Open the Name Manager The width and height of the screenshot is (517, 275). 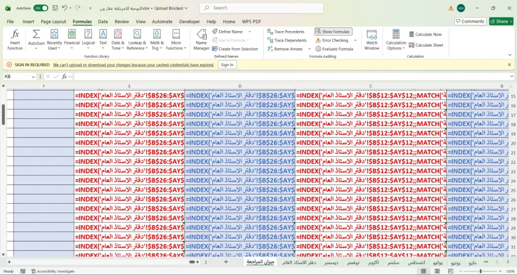click(201, 40)
